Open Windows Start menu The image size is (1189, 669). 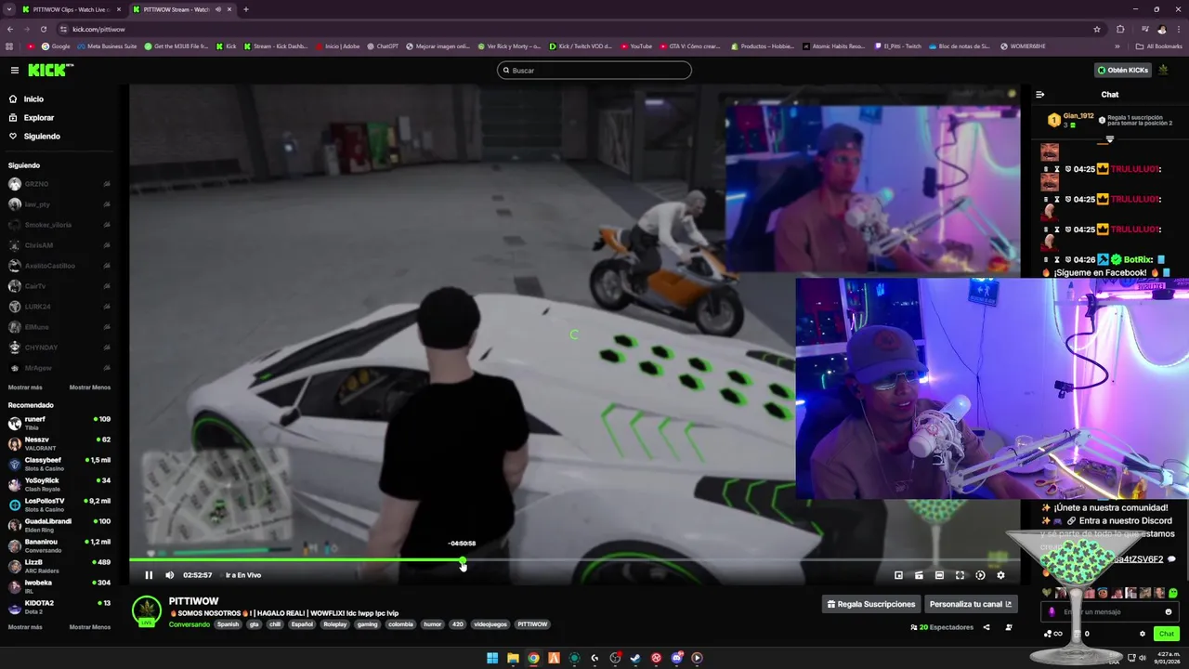(492, 658)
